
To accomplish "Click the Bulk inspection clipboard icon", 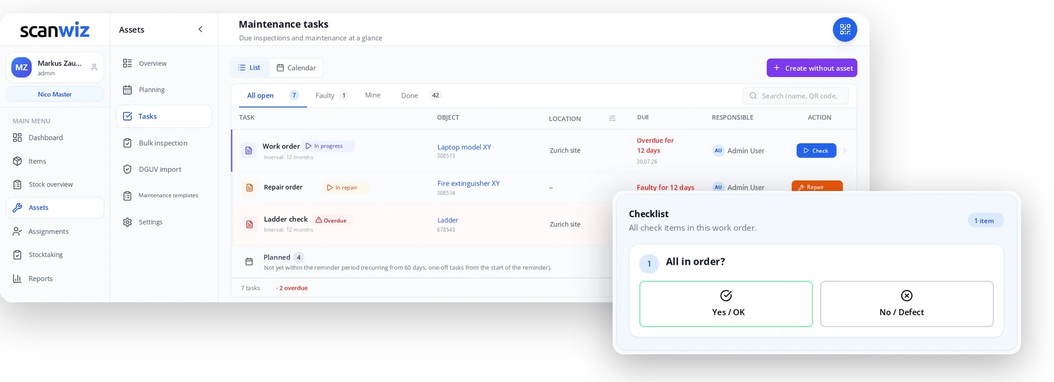I will point(127,143).
